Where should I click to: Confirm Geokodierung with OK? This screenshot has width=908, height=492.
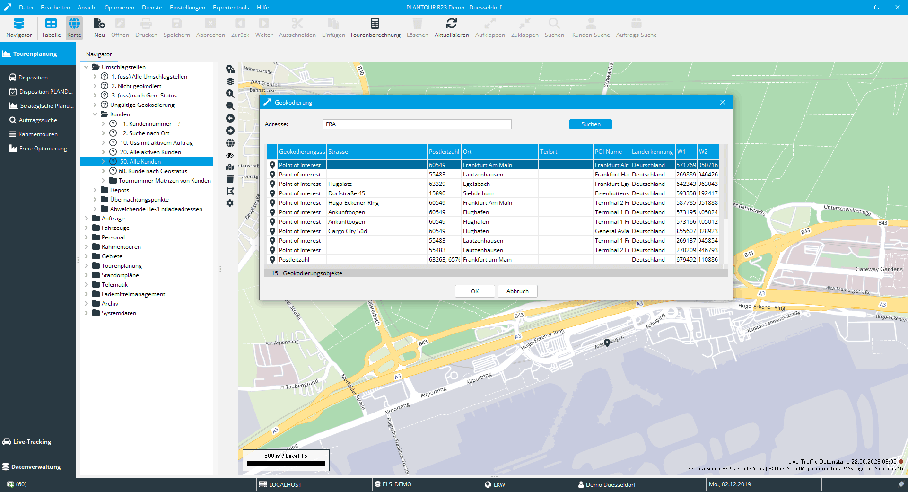point(475,291)
